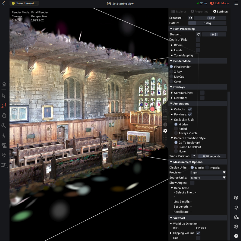Click the floating panel info icon
241x241 pixels.
pyautogui.click(x=165, y=124)
